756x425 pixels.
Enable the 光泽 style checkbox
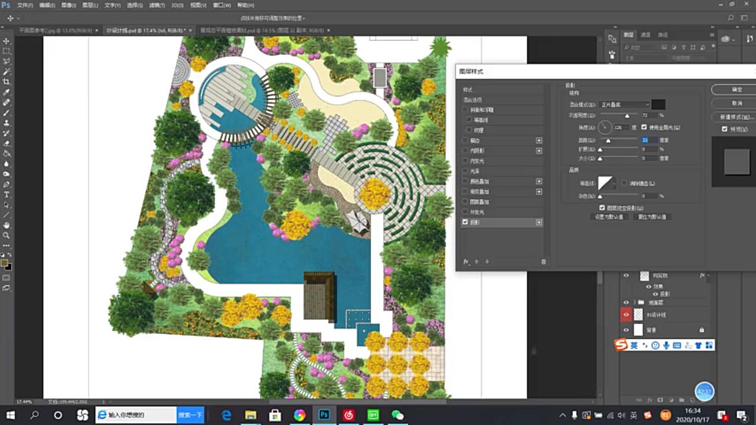pos(465,171)
